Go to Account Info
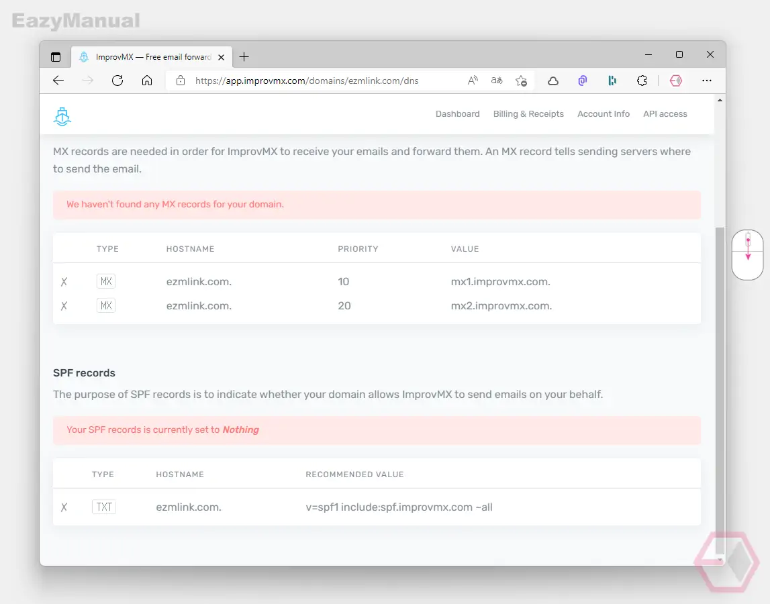770x604 pixels. tap(604, 114)
